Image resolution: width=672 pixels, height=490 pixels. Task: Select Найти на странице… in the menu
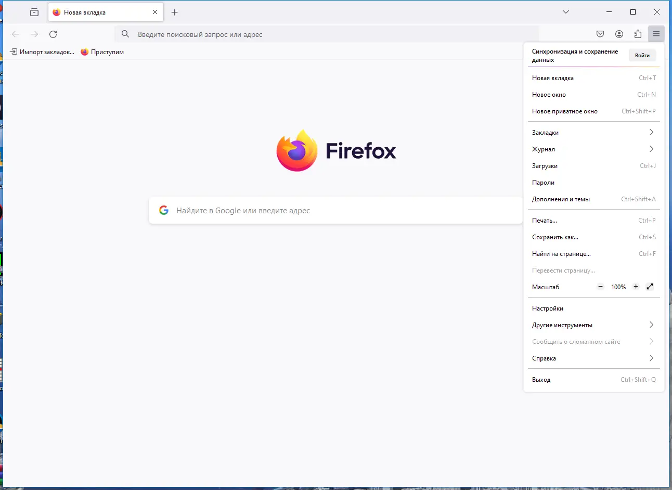(x=594, y=254)
